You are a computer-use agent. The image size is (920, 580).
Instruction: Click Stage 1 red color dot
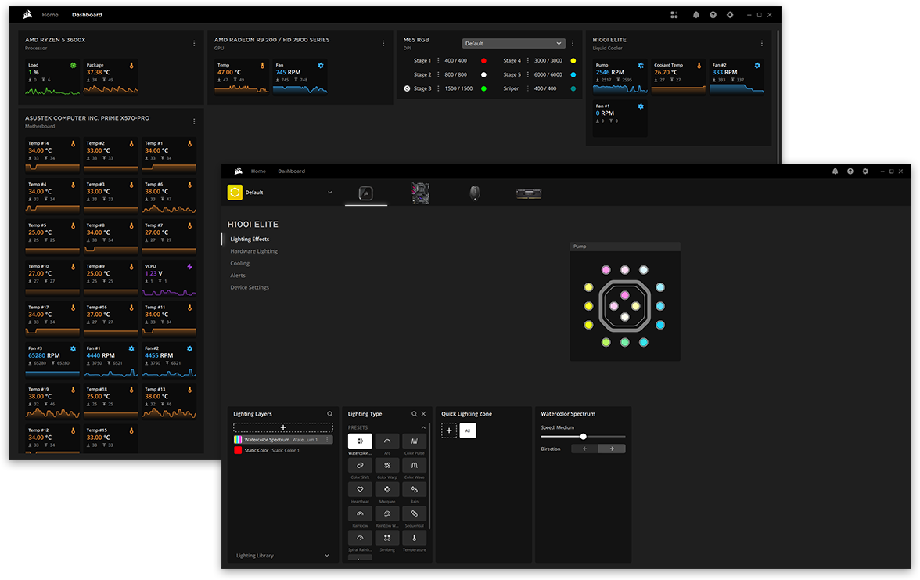click(x=483, y=60)
